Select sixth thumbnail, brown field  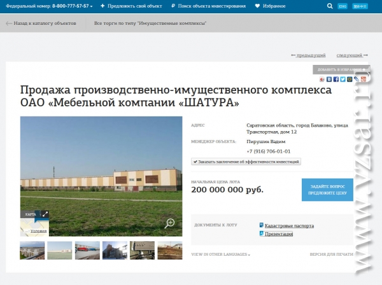[x=170, y=250]
